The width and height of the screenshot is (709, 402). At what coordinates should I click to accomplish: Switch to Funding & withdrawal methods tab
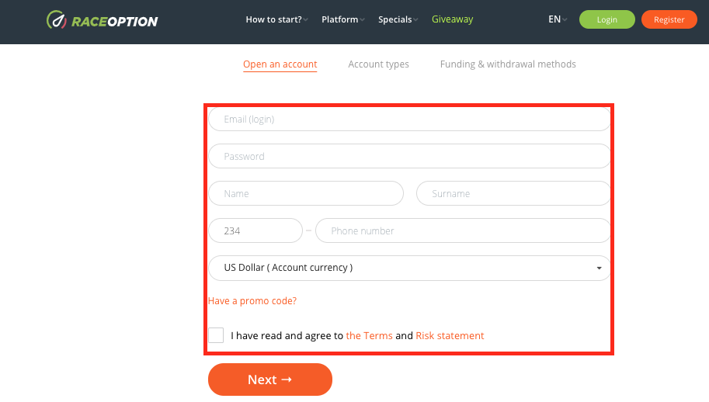[x=508, y=64]
